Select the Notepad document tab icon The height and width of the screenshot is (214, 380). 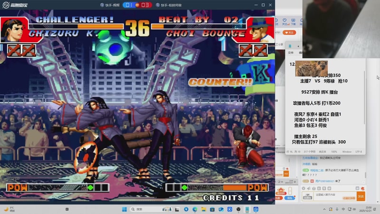point(290,46)
